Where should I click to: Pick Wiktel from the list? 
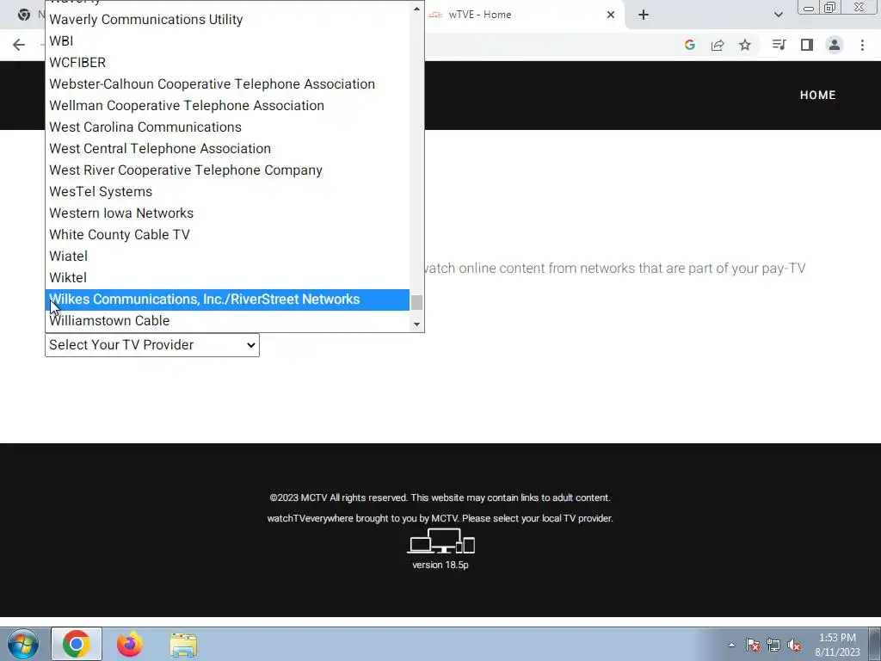tap(227, 278)
